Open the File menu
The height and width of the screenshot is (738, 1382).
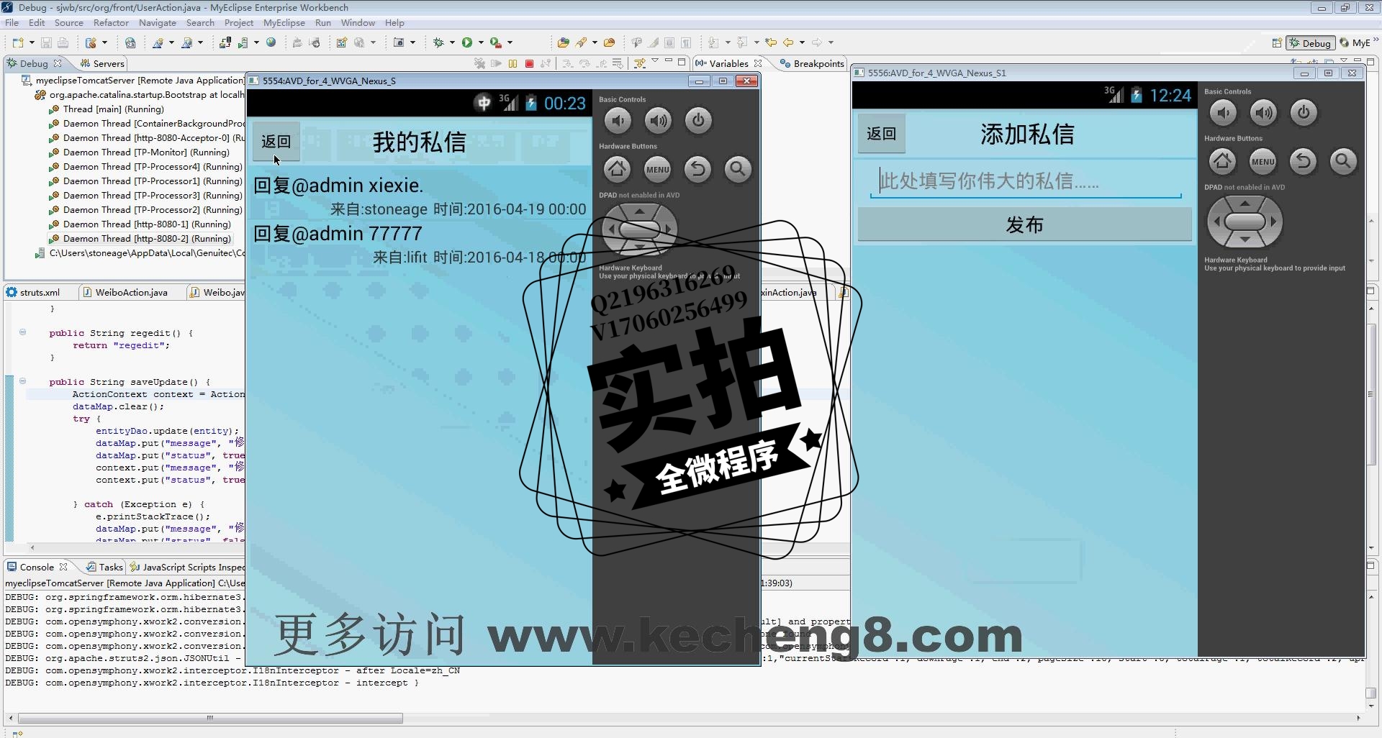[x=12, y=22]
